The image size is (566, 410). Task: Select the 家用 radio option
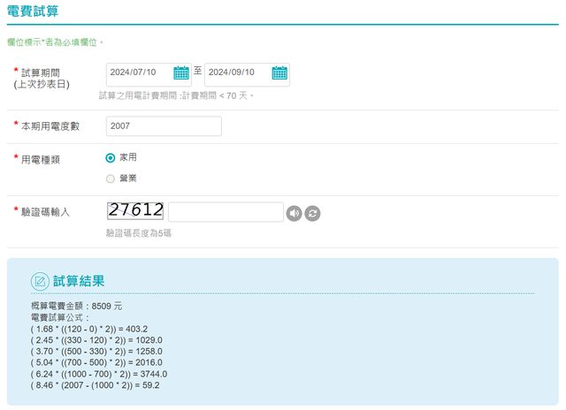111,157
